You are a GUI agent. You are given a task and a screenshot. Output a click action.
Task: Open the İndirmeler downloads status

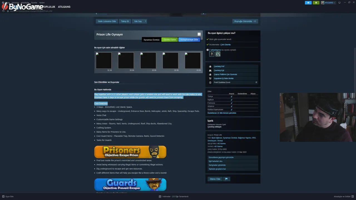pos(174,196)
